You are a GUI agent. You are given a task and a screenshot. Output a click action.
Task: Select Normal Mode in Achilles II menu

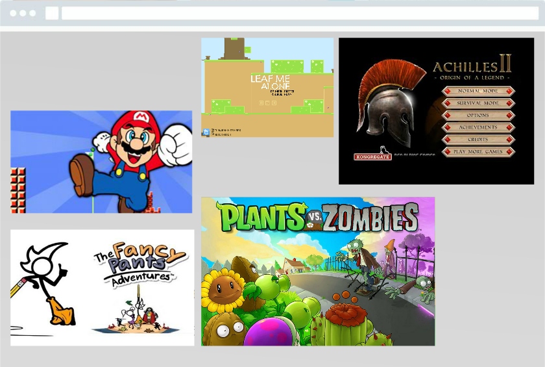(478, 91)
